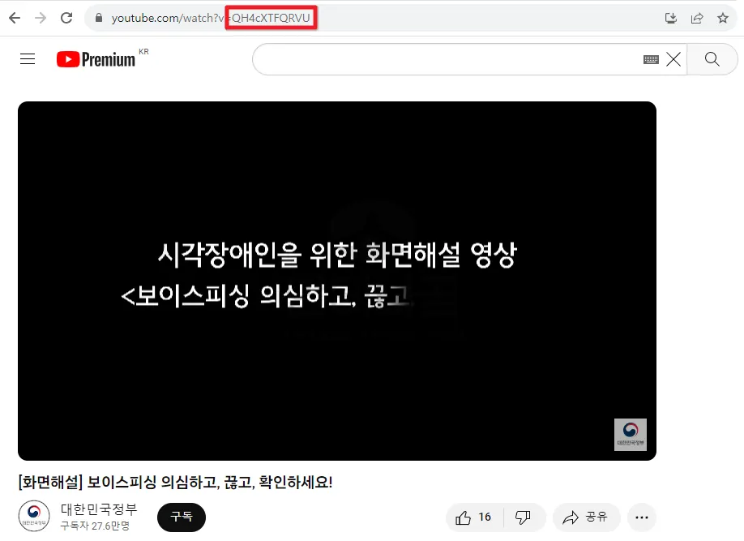Image resolution: width=744 pixels, height=541 pixels.
Task: Go back using browser back arrow
Action: point(15,17)
